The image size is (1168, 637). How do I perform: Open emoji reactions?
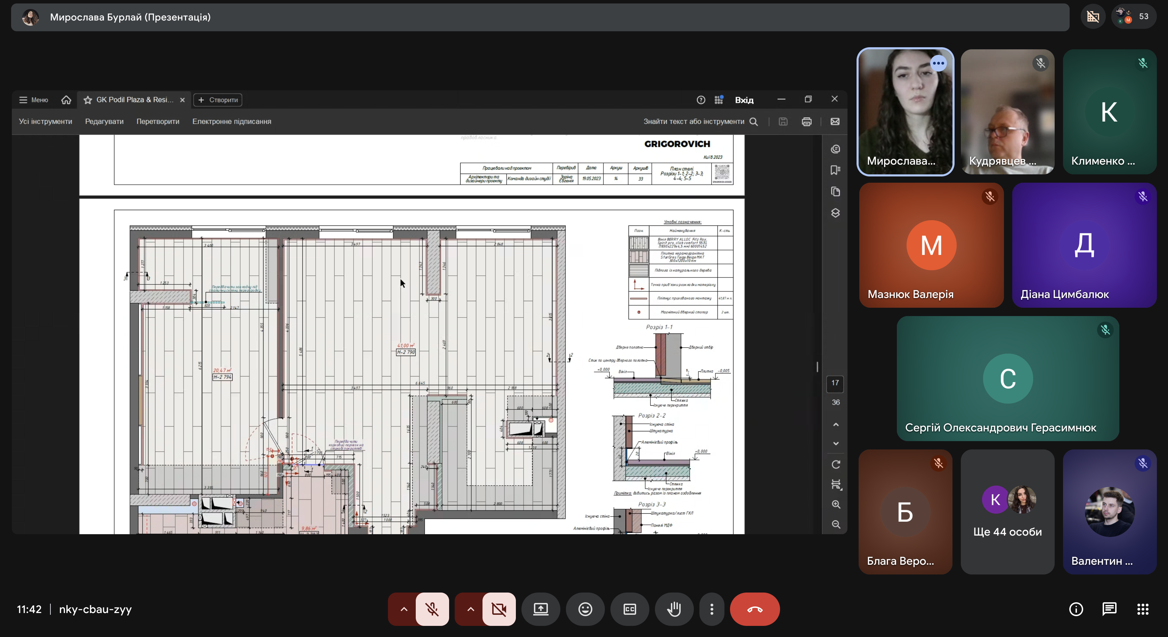[585, 609]
